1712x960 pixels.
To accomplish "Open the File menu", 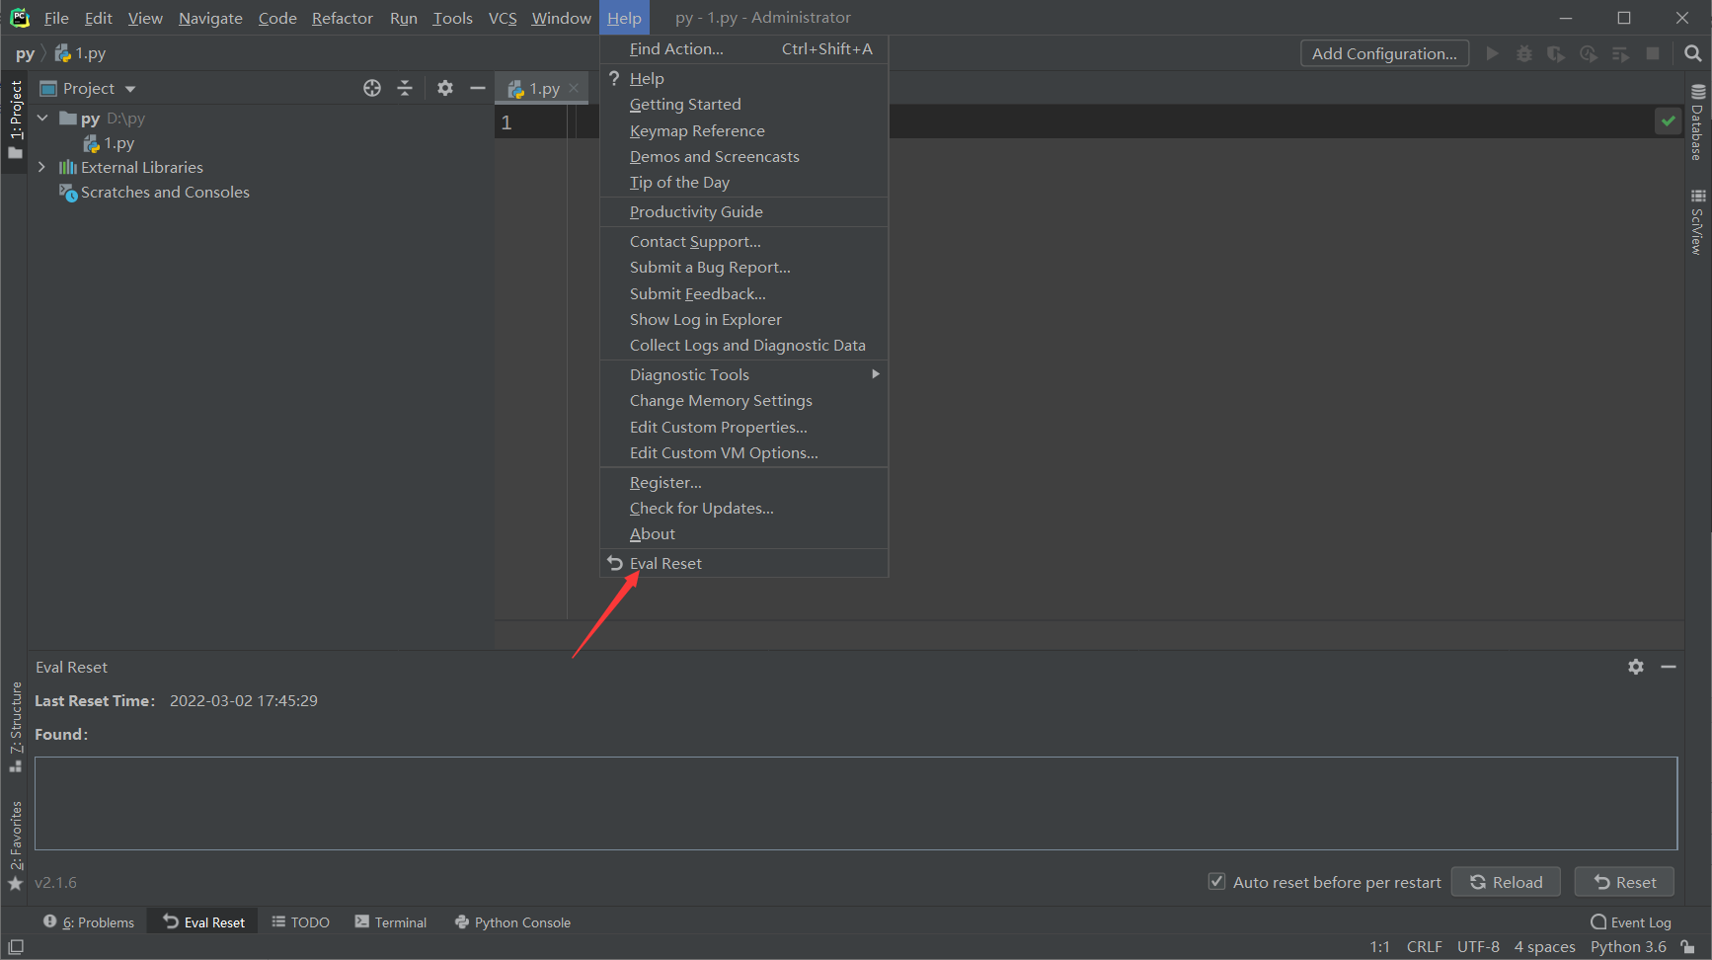I will click(56, 18).
